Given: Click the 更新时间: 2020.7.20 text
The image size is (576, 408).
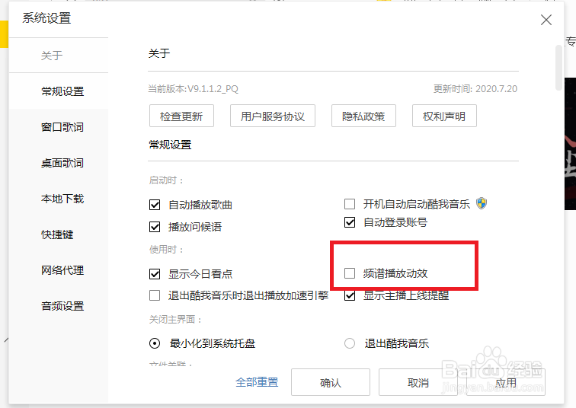Looking at the screenshot, I should click(475, 89).
